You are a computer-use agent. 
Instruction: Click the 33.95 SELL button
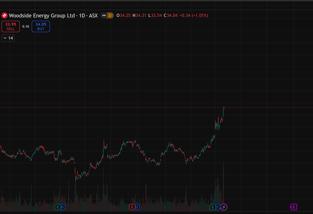tap(10, 26)
